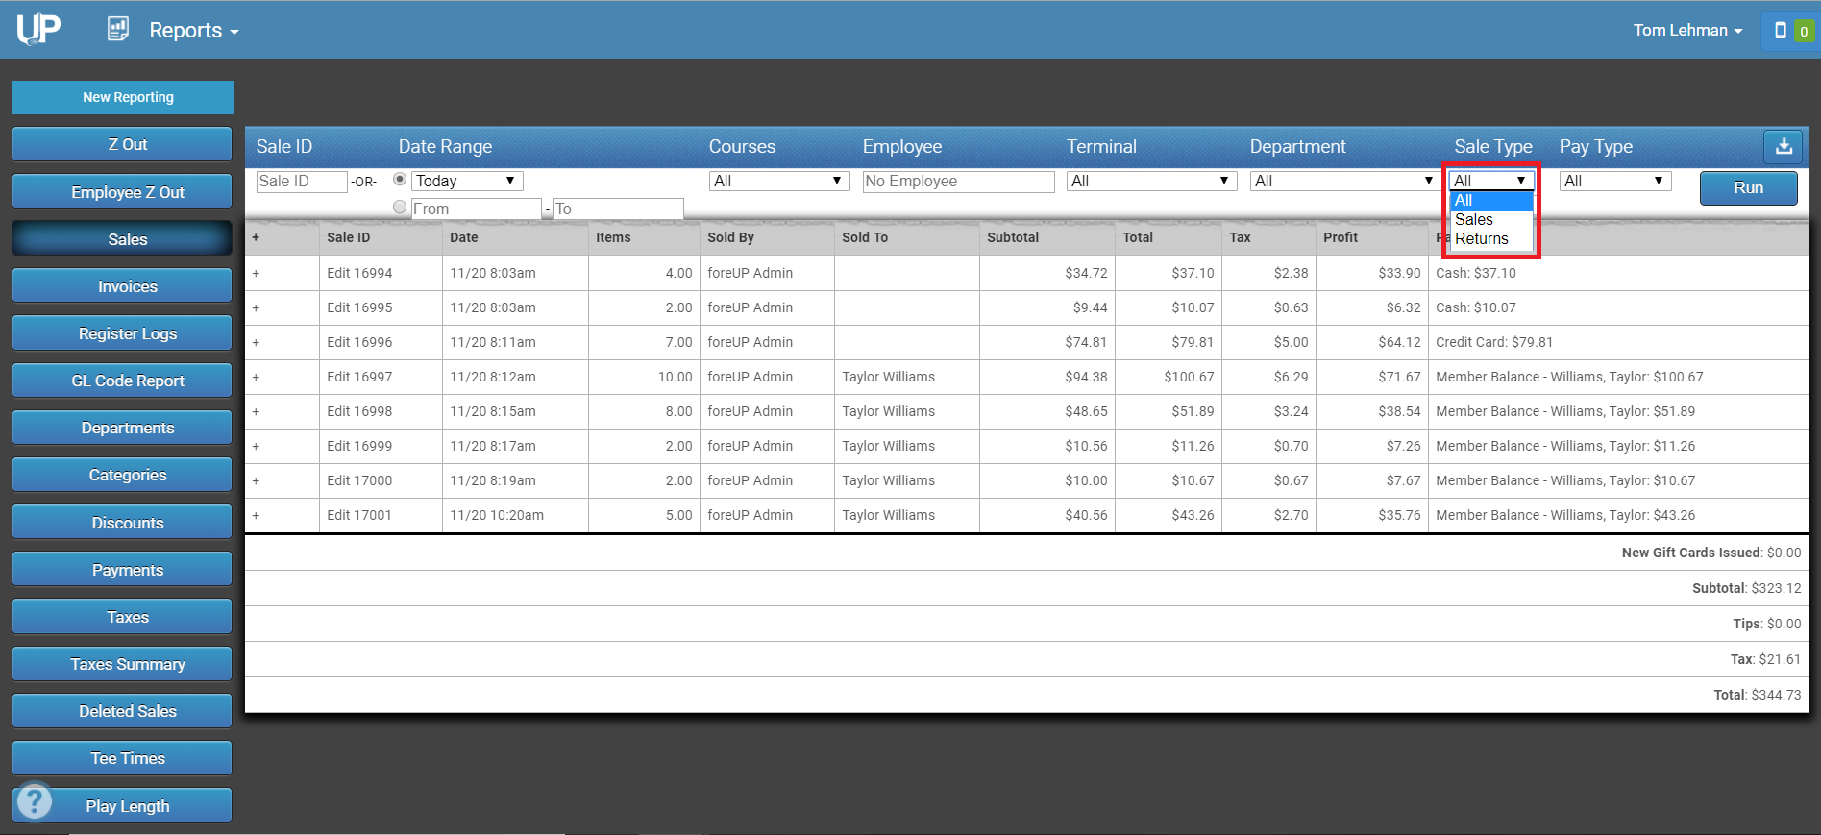Image resolution: width=1821 pixels, height=835 pixels.
Task: Click the No Employee input field
Action: tap(958, 181)
